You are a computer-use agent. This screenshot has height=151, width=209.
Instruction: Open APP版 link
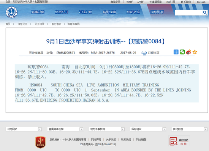(140, 2)
